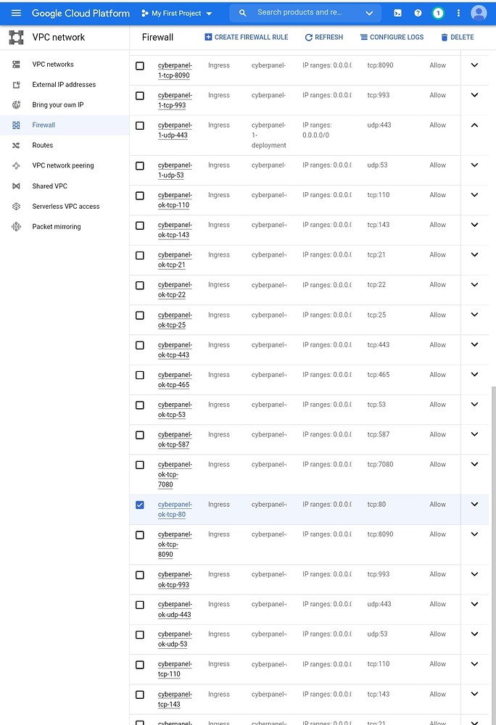Collapse the cyberpanel-1-udp-443 rule details

click(476, 125)
